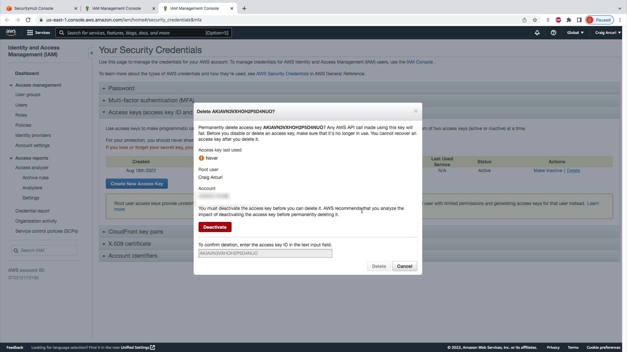Viewport: 627px width, 352px height.
Task: Open Unified Settings from the footer
Action: 138,348
